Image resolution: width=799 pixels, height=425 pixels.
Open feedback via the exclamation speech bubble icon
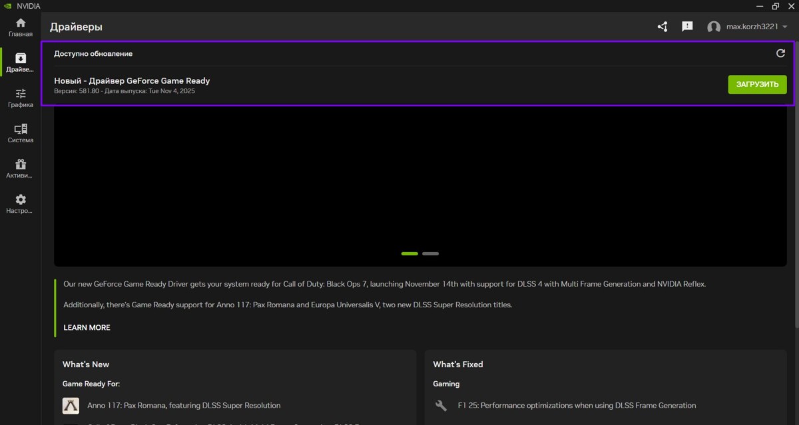tap(687, 27)
